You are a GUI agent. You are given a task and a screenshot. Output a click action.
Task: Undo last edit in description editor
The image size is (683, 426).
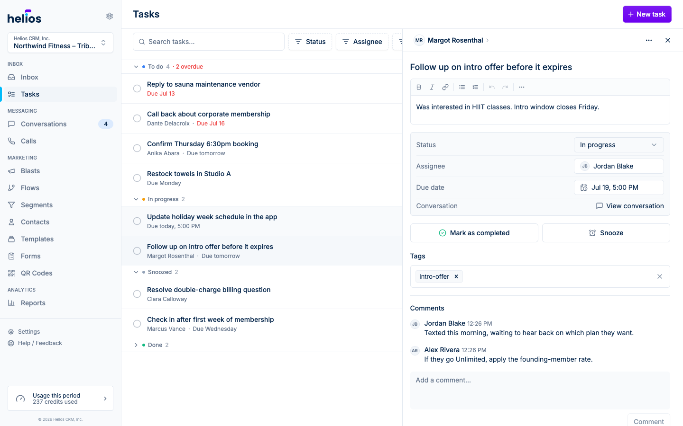click(492, 87)
